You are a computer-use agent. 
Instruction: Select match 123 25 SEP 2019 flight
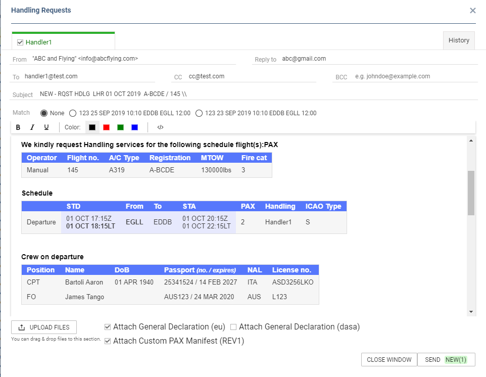pyautogui.click(x=73, y=113)
